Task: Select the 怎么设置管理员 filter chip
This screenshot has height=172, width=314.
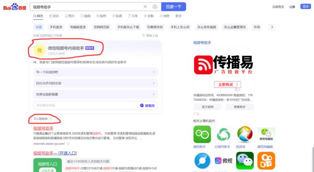Action: point(235,27)
